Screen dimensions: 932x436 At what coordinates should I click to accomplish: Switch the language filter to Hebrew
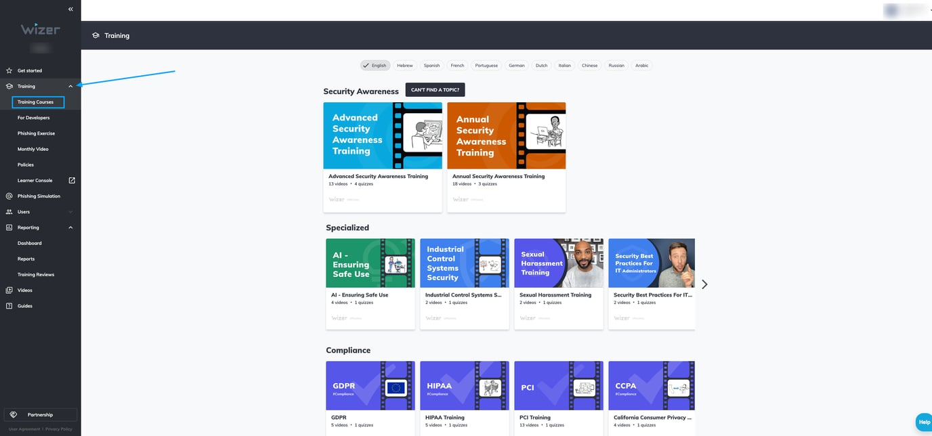[404, 65]
